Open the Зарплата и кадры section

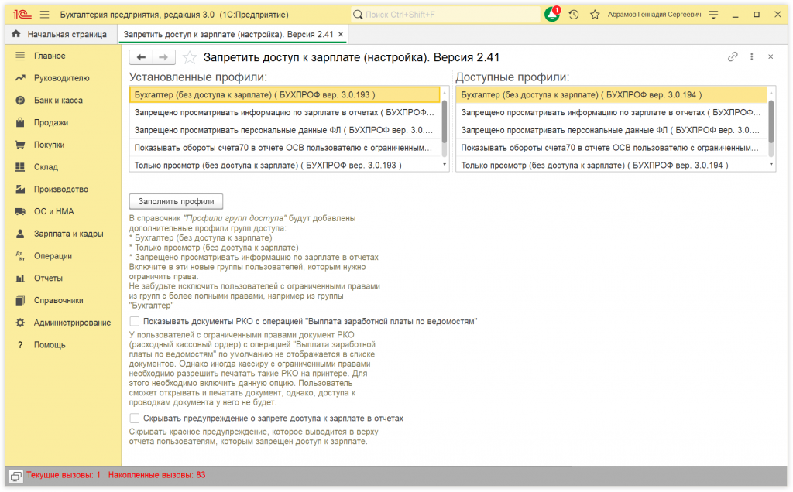click(x=69, y=234)
